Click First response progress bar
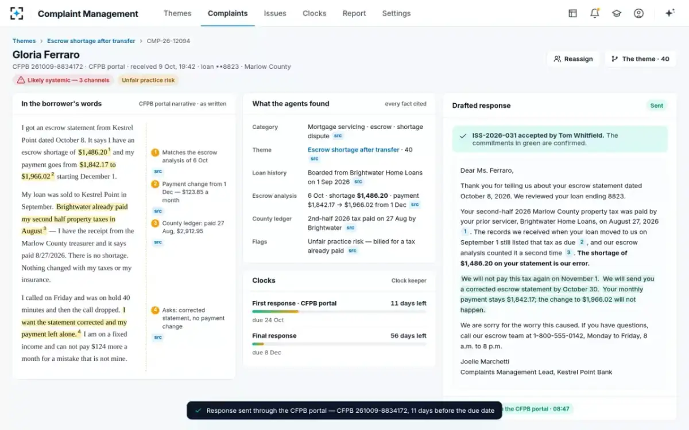This screenshot has width=689, height=430. 339,311
